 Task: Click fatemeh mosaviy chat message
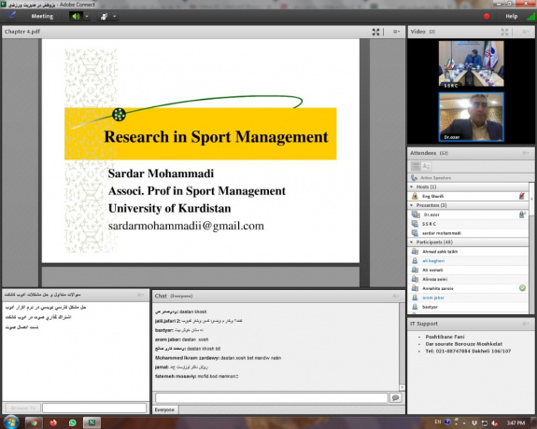[196, 377]
